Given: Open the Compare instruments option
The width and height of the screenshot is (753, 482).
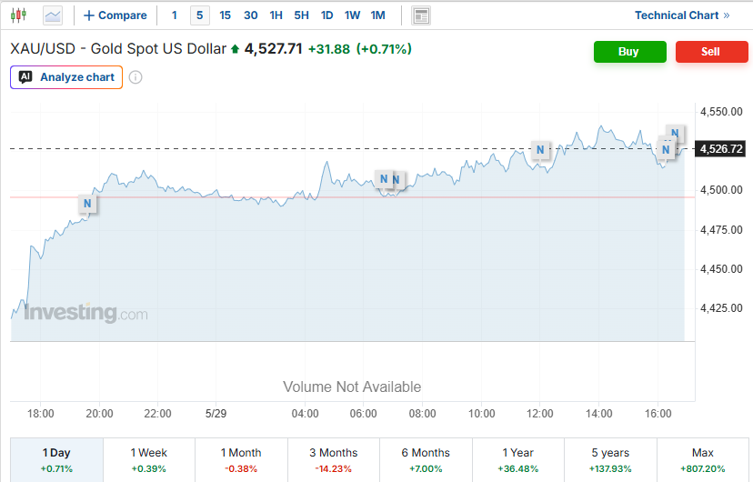Looking at the screenshot, I should coord(115,15).
